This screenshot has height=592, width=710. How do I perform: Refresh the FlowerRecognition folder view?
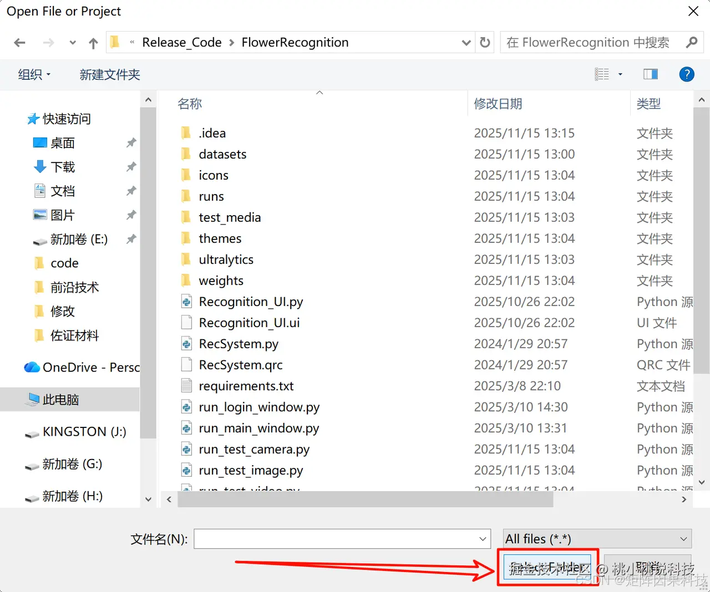tap(485, 42)
